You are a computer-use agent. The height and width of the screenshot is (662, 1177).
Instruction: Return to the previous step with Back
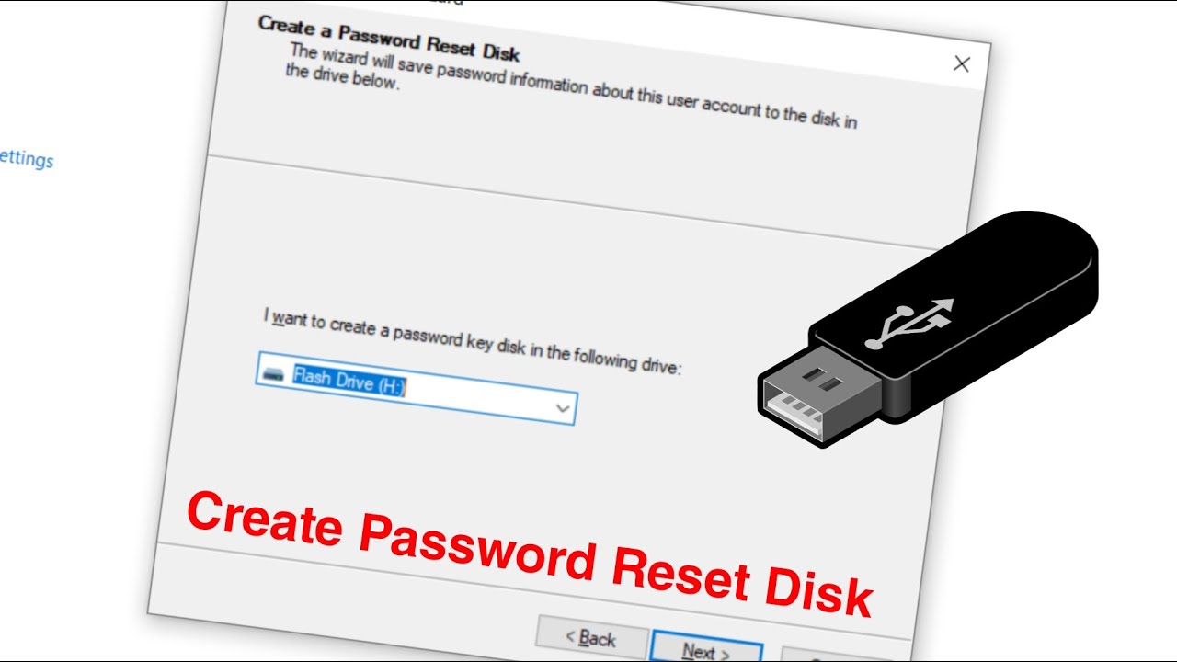click(590, 637)
